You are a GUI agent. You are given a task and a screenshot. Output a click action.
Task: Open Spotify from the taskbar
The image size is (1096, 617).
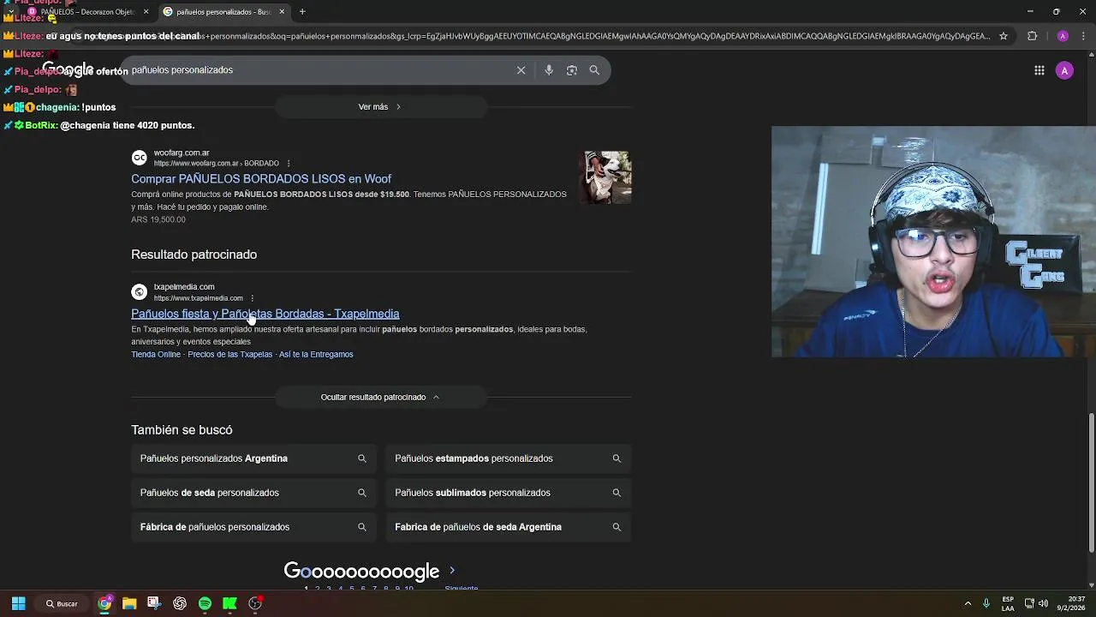pos(205,603)
